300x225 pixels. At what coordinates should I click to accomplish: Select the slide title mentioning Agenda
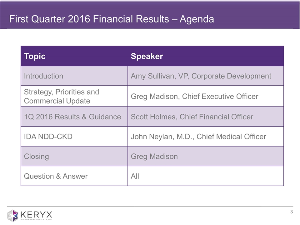(112, 19)
